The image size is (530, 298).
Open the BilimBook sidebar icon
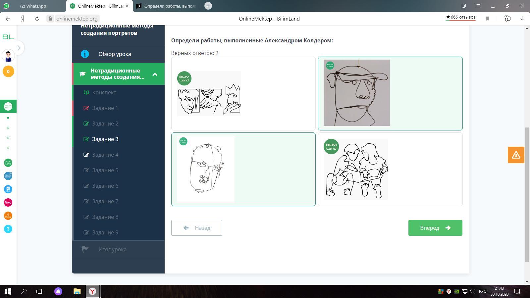click(x=8, y=176)
